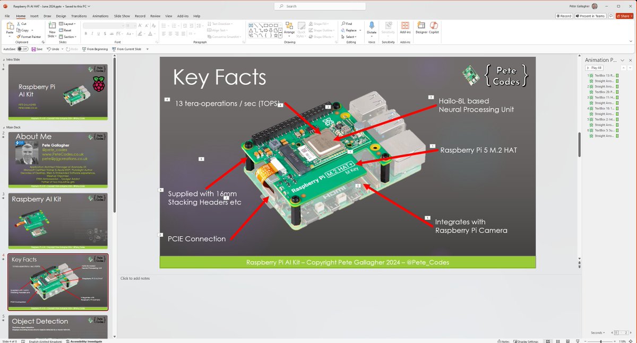637x343 pixels.
Task: Open the Review tab
Action: coord(155,16)
